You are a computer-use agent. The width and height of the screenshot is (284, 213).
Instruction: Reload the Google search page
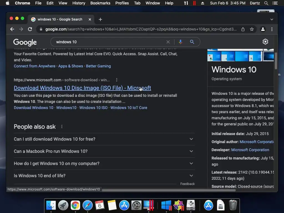[30, 29]
